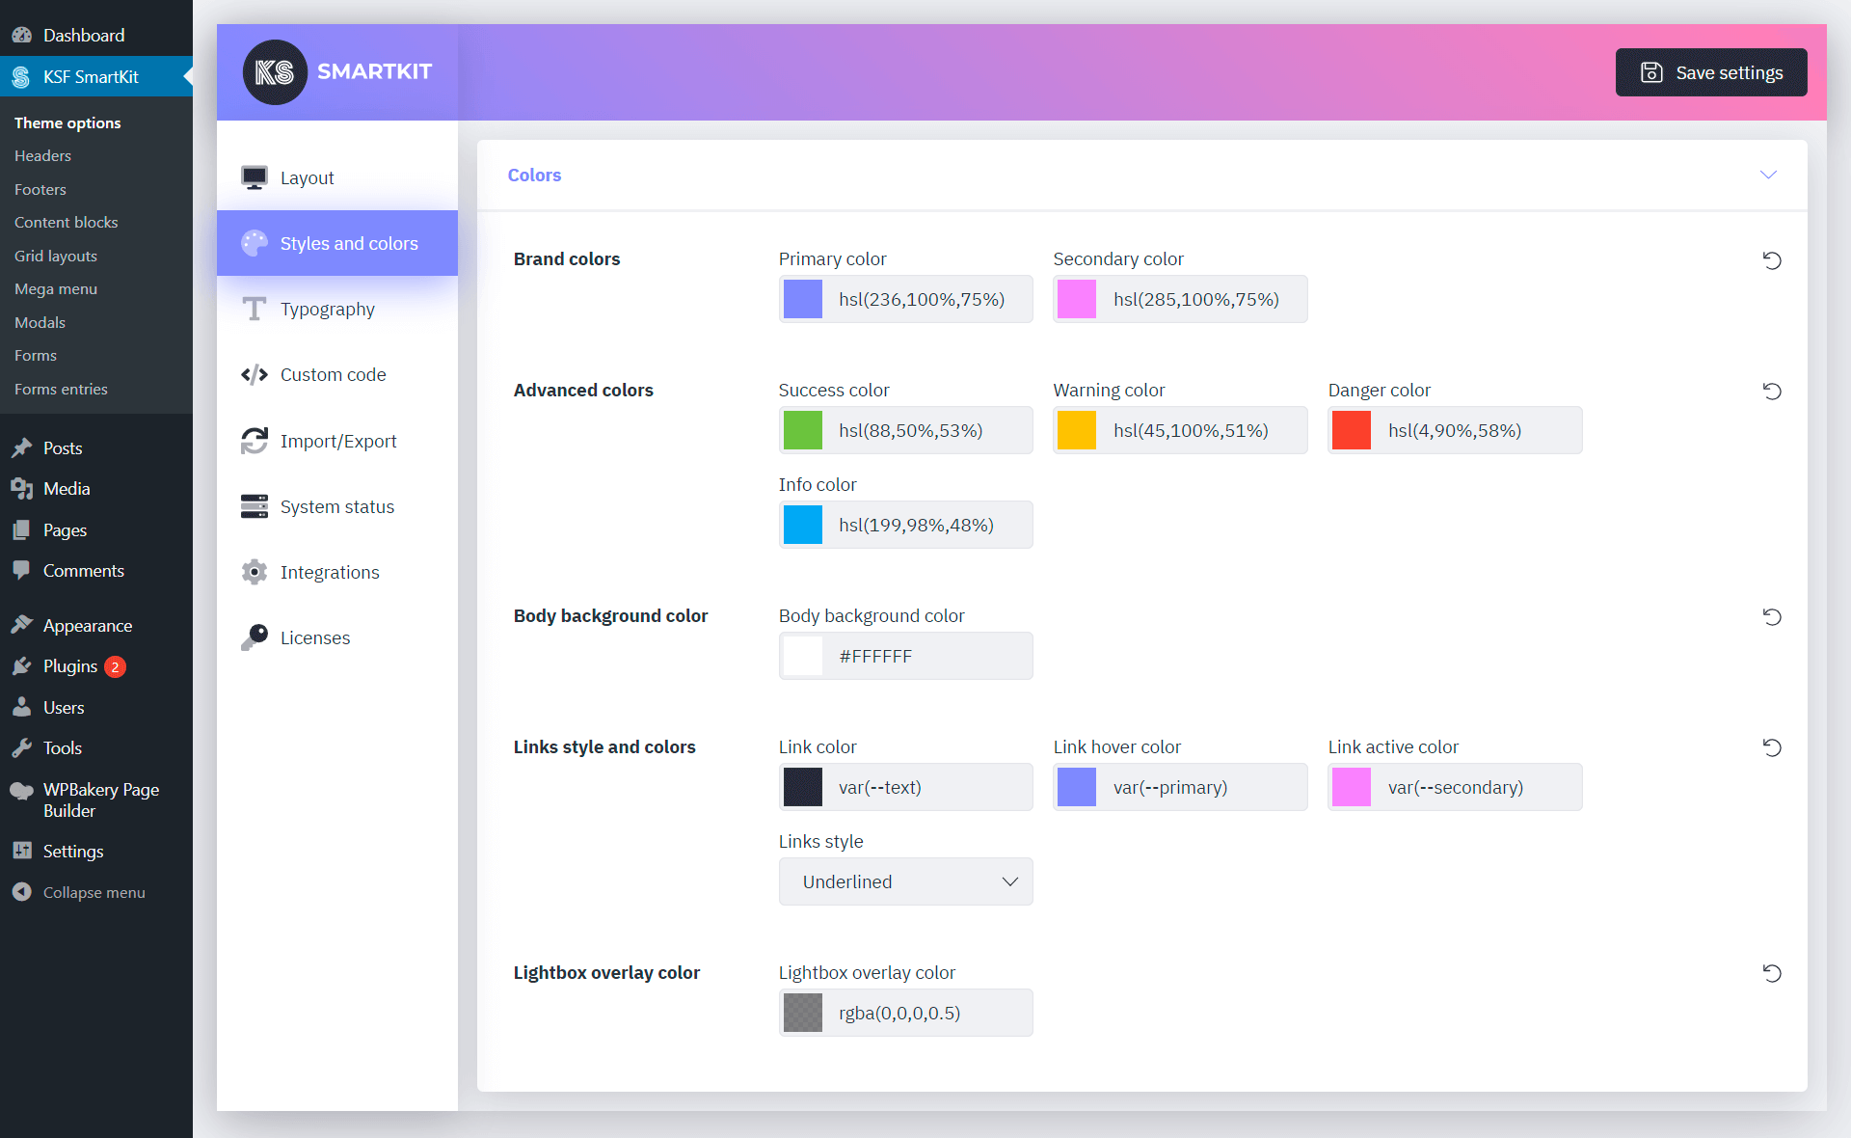
Task: Click the Typography T icon
Action: (255, 309)
